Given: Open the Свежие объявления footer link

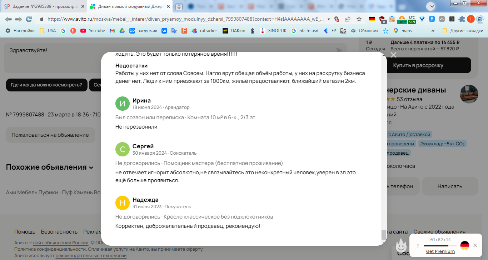Looking at the screenshot, I should (439, 232).
